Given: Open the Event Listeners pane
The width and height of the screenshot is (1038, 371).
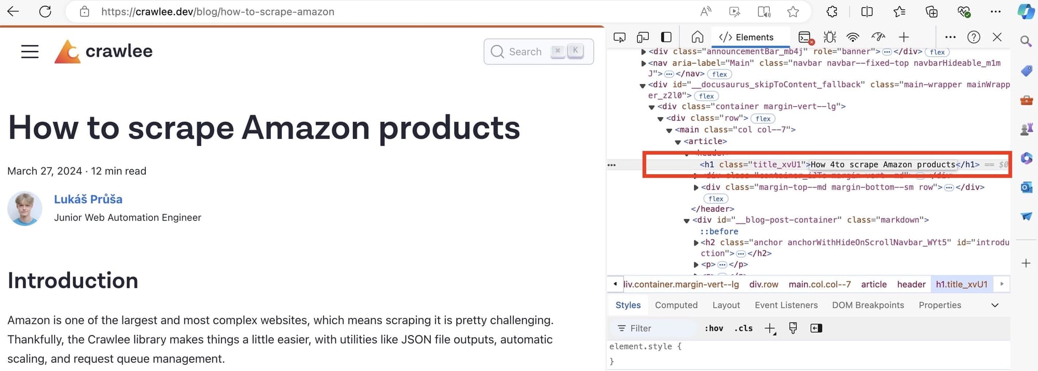Looking at the screenshot, I should point(786,305).
